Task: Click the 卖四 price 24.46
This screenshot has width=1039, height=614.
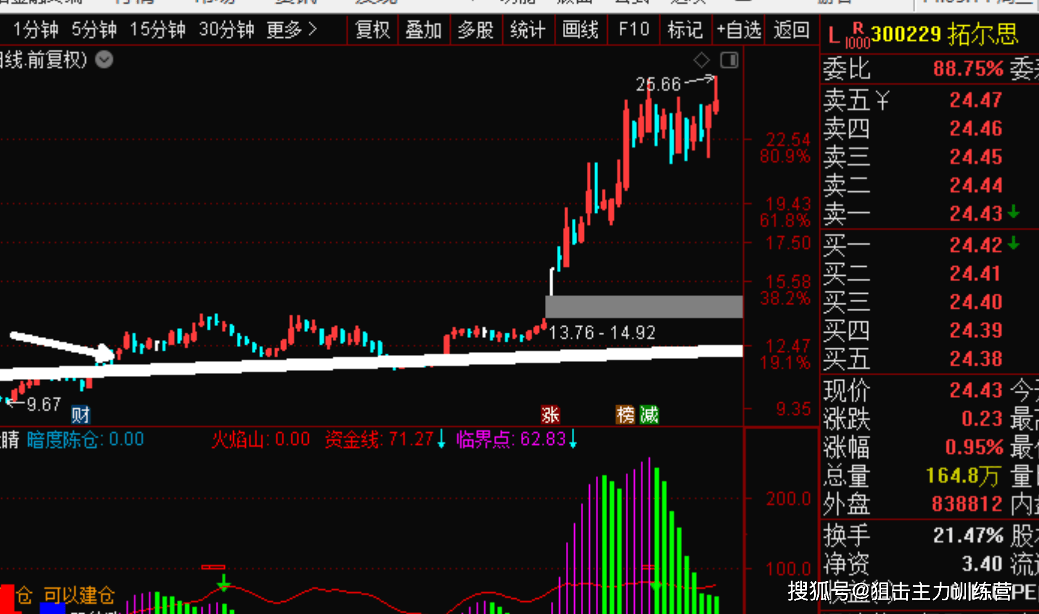Action: coord(976,128)
